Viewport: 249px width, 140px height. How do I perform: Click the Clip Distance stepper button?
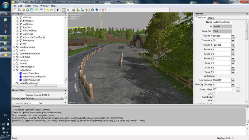(233, 80)
